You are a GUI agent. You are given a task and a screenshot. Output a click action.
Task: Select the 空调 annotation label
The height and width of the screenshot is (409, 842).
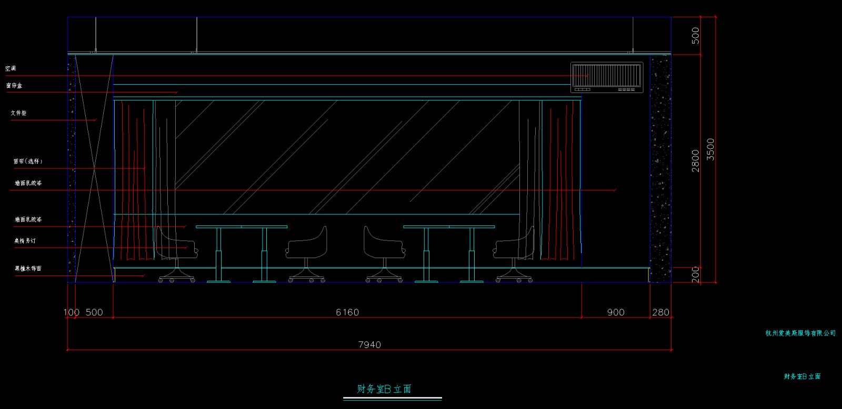click(11, 68)
